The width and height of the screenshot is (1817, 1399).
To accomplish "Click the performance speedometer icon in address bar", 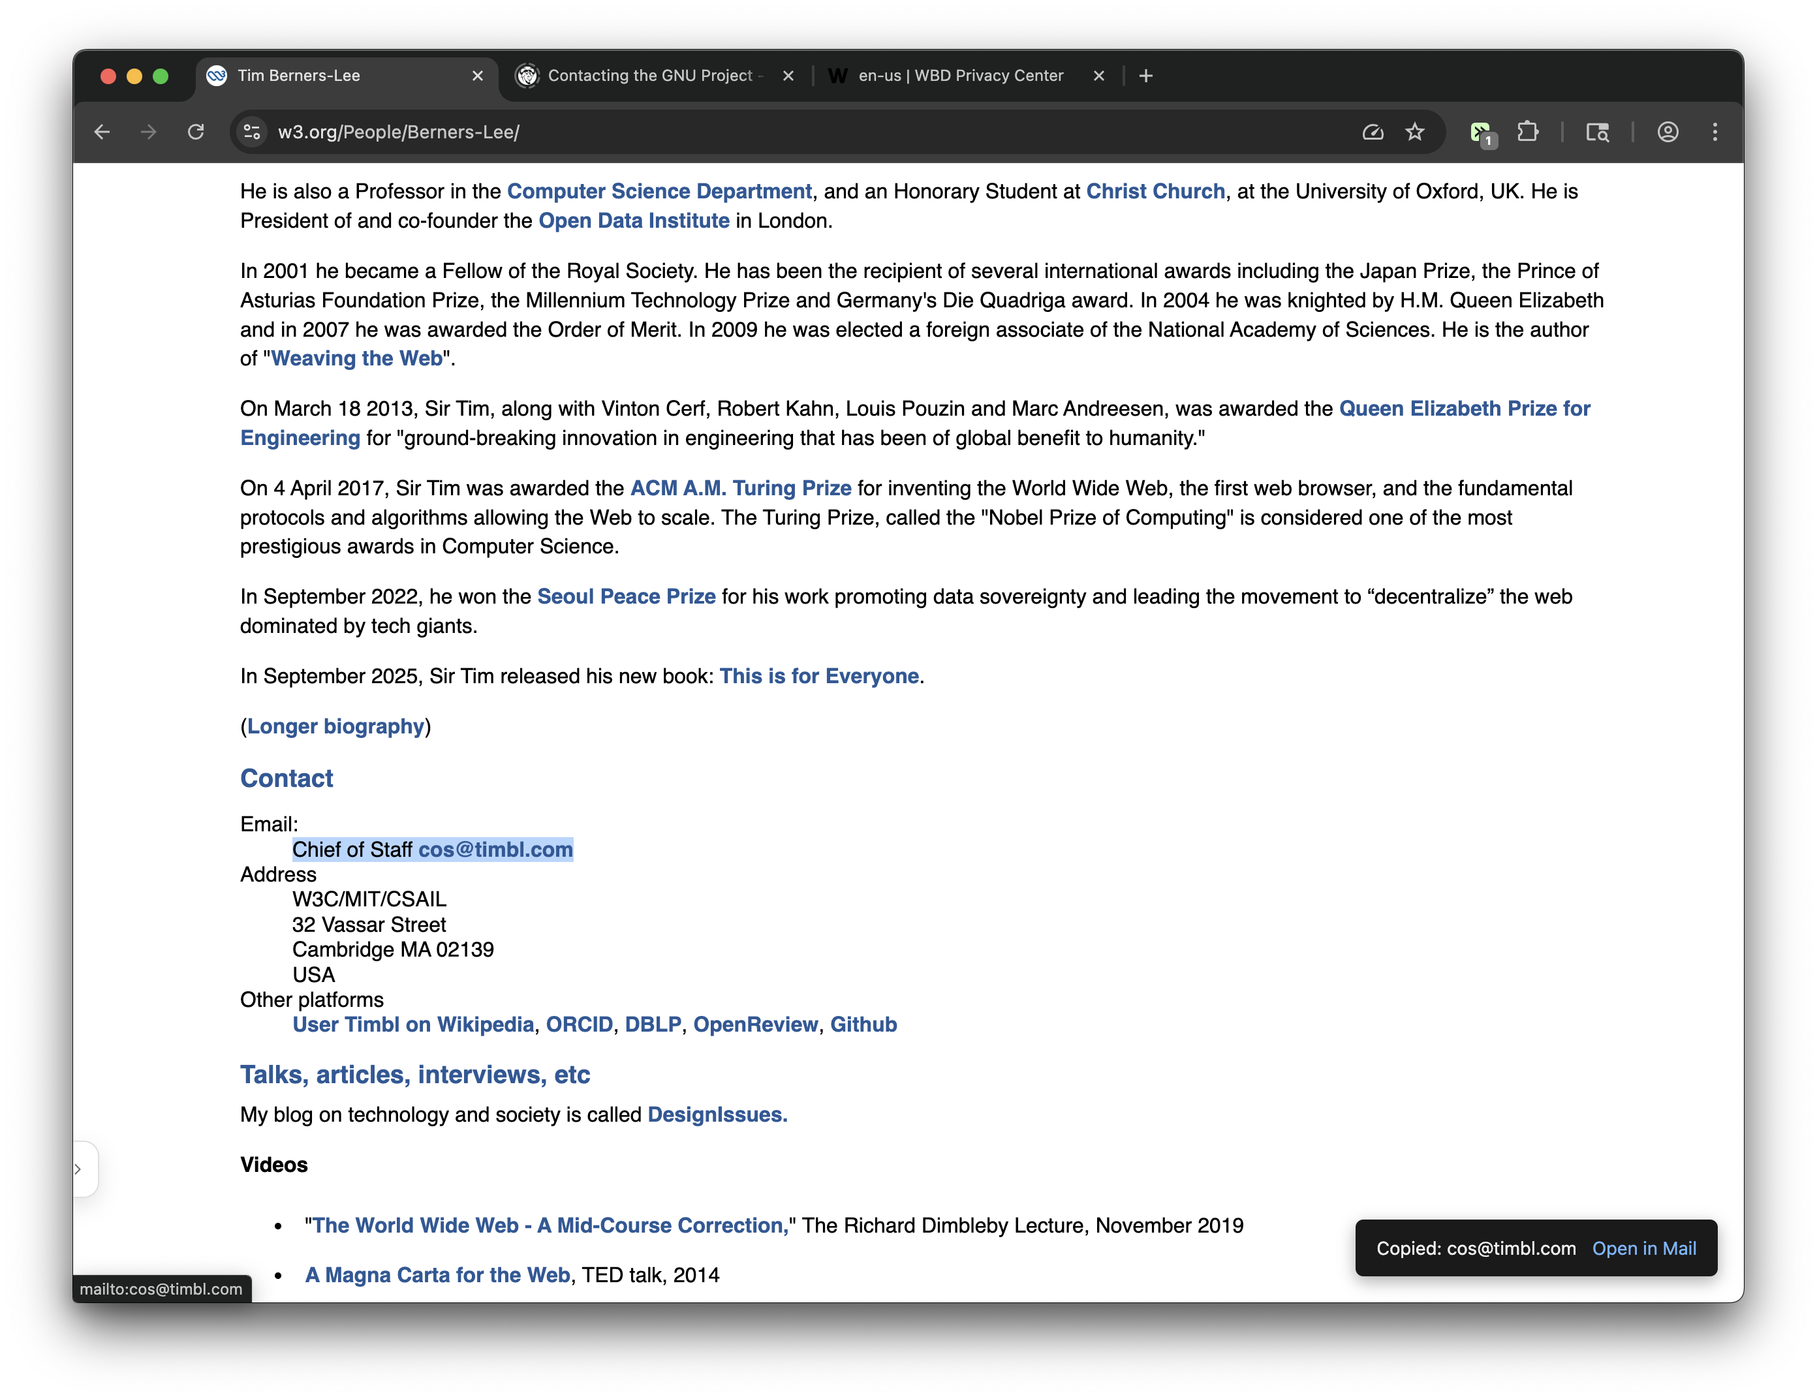I will tap(1373, 132).
